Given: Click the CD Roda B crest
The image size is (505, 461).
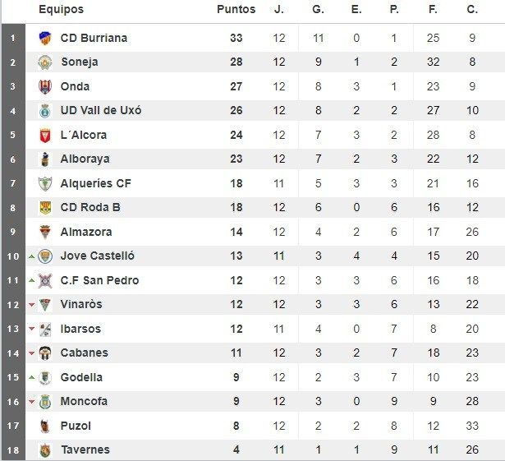Looking at the screenshot, I should (45, 208).
